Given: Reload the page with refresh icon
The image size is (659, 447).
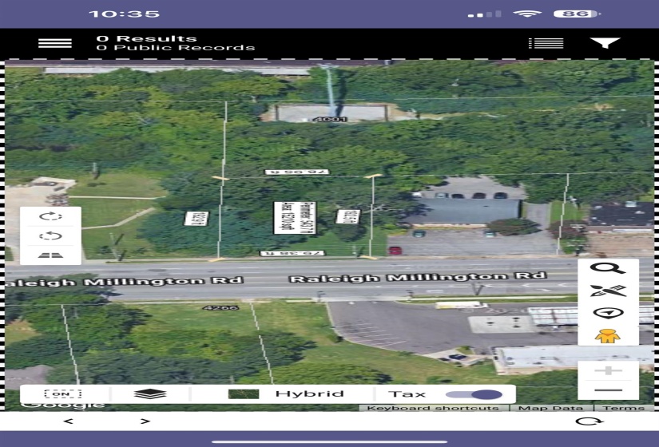Looking at the screenshot, I should [590, 421].
